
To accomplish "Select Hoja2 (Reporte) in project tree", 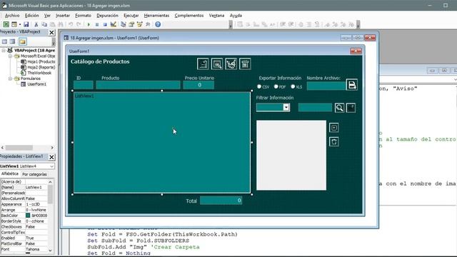I will [x=41, y=67].
